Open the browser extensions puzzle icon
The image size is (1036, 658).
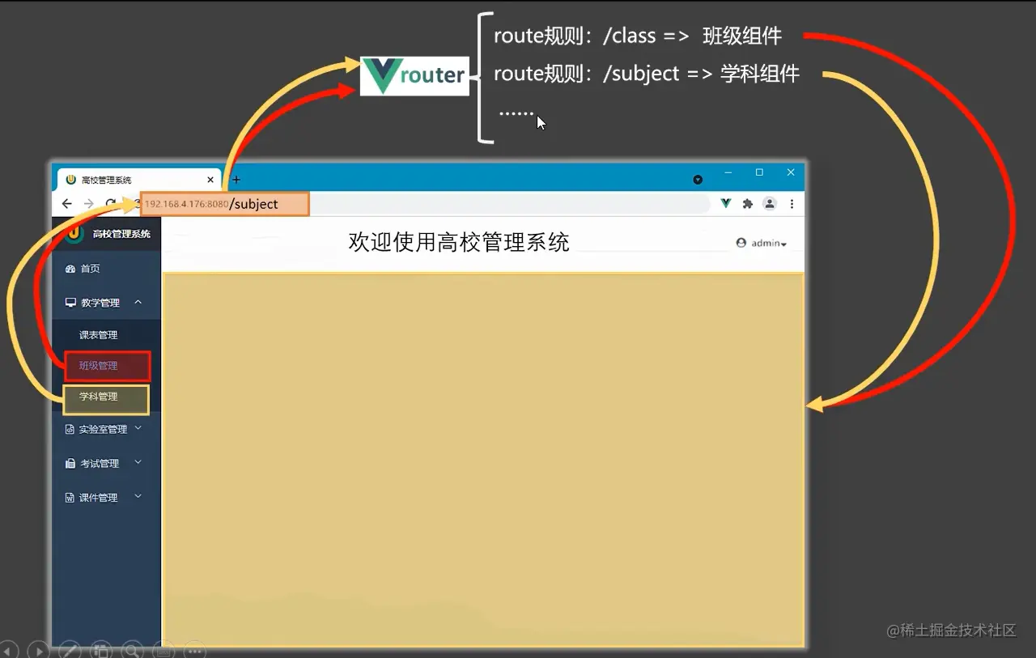coord(747,203)
